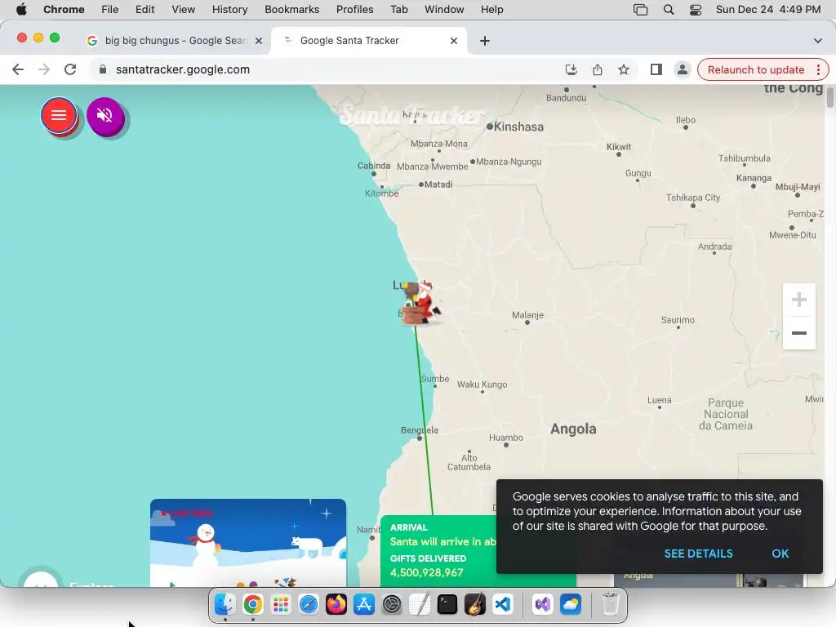Click the Huambo city label
The width and height of the screenshot is (836, 627).
(x=506, y=438)
